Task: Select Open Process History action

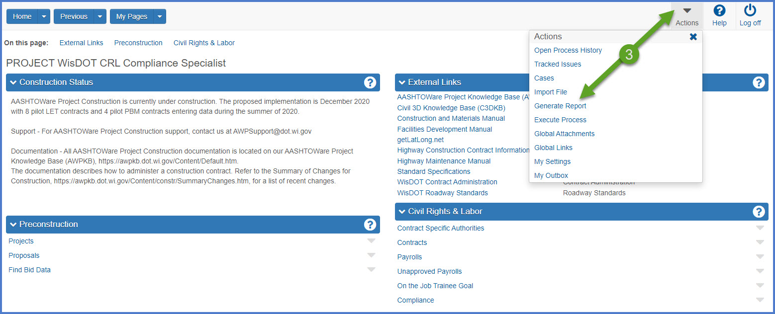Action: [x=568, y=50]
